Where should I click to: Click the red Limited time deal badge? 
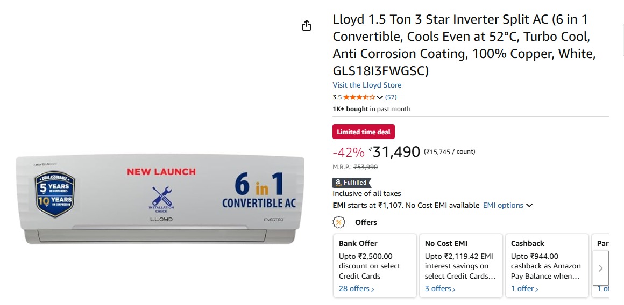(364, 132)
